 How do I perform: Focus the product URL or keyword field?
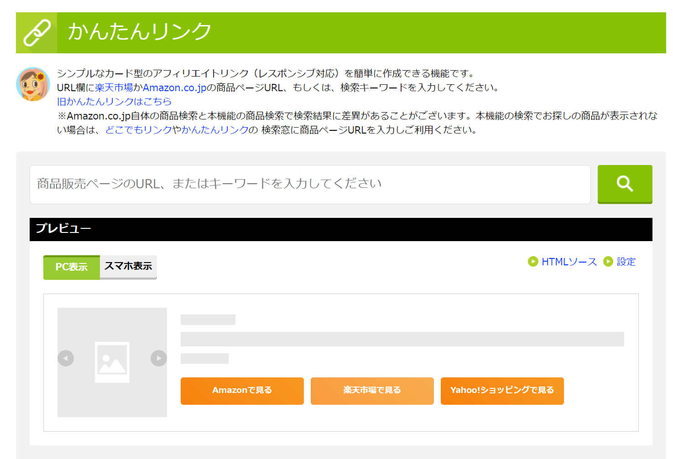point(310,184)
